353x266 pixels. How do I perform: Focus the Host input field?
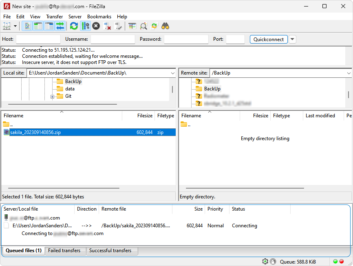(38, 40)
